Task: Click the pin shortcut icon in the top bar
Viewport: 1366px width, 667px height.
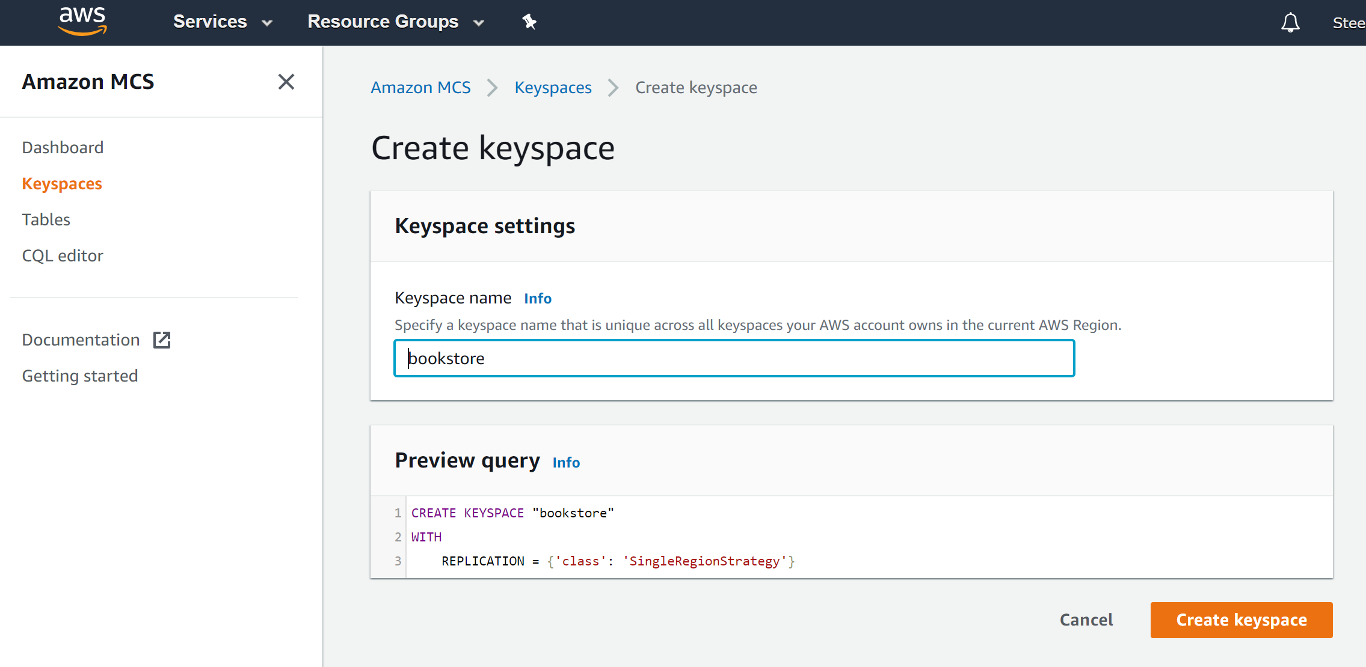Action: 529,22
